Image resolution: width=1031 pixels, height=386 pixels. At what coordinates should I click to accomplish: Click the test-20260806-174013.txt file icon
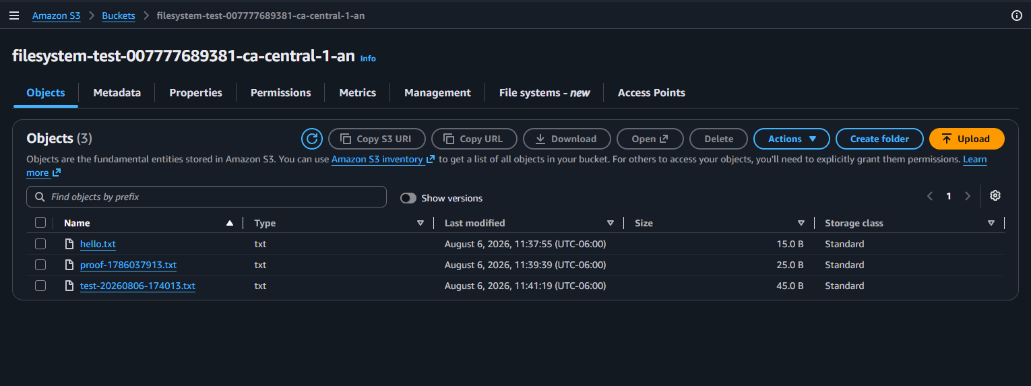pyautogui.click(x=69, y=286)
